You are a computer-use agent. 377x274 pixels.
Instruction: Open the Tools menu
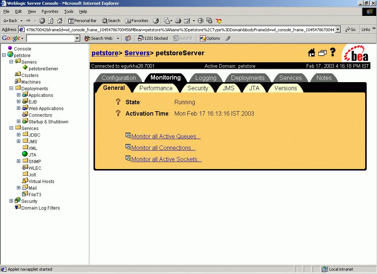tap(68, 11)
